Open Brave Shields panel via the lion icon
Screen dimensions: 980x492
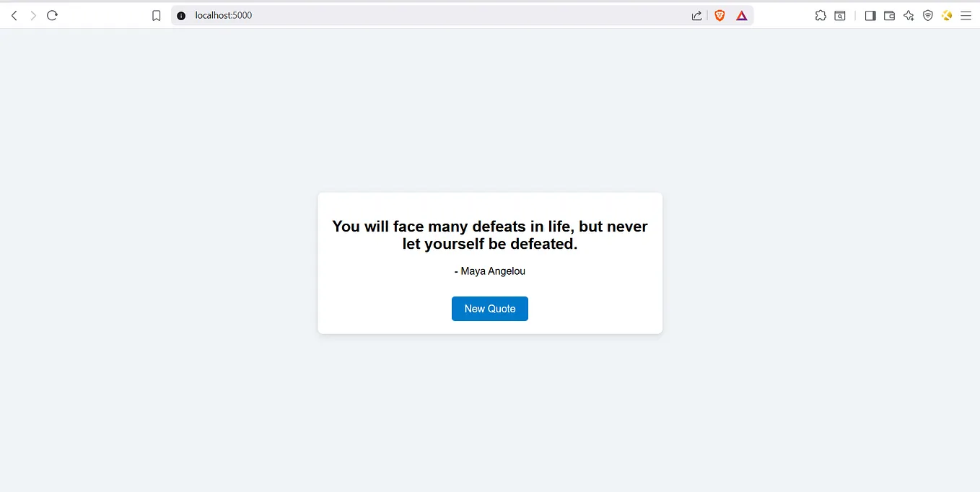click(719, 15)
